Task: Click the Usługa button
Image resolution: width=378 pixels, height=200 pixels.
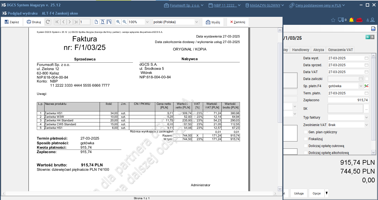Action: tap(299, 193)
